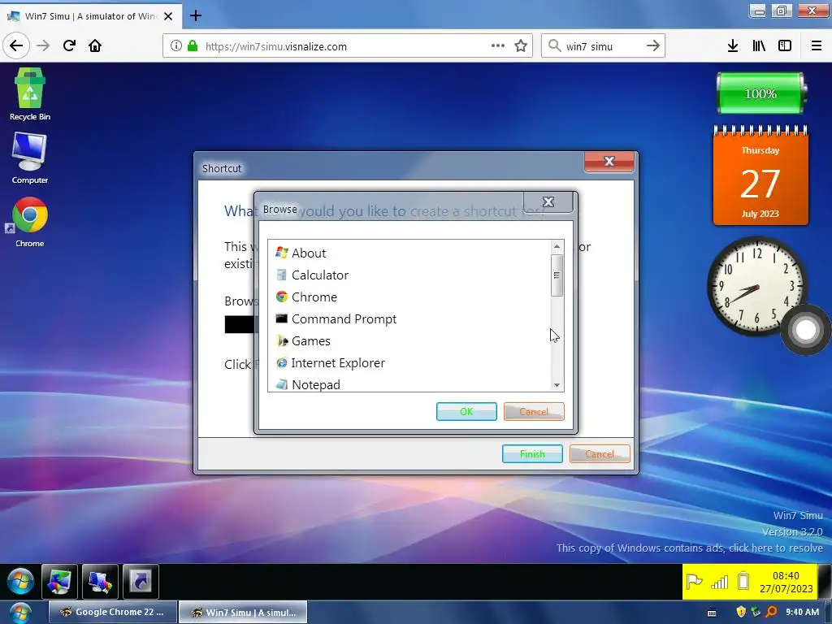Image resolution: width=832 pixels, height=624 pixels.
Task: Click the green secure connection padlock
Action: click(193, 45)
